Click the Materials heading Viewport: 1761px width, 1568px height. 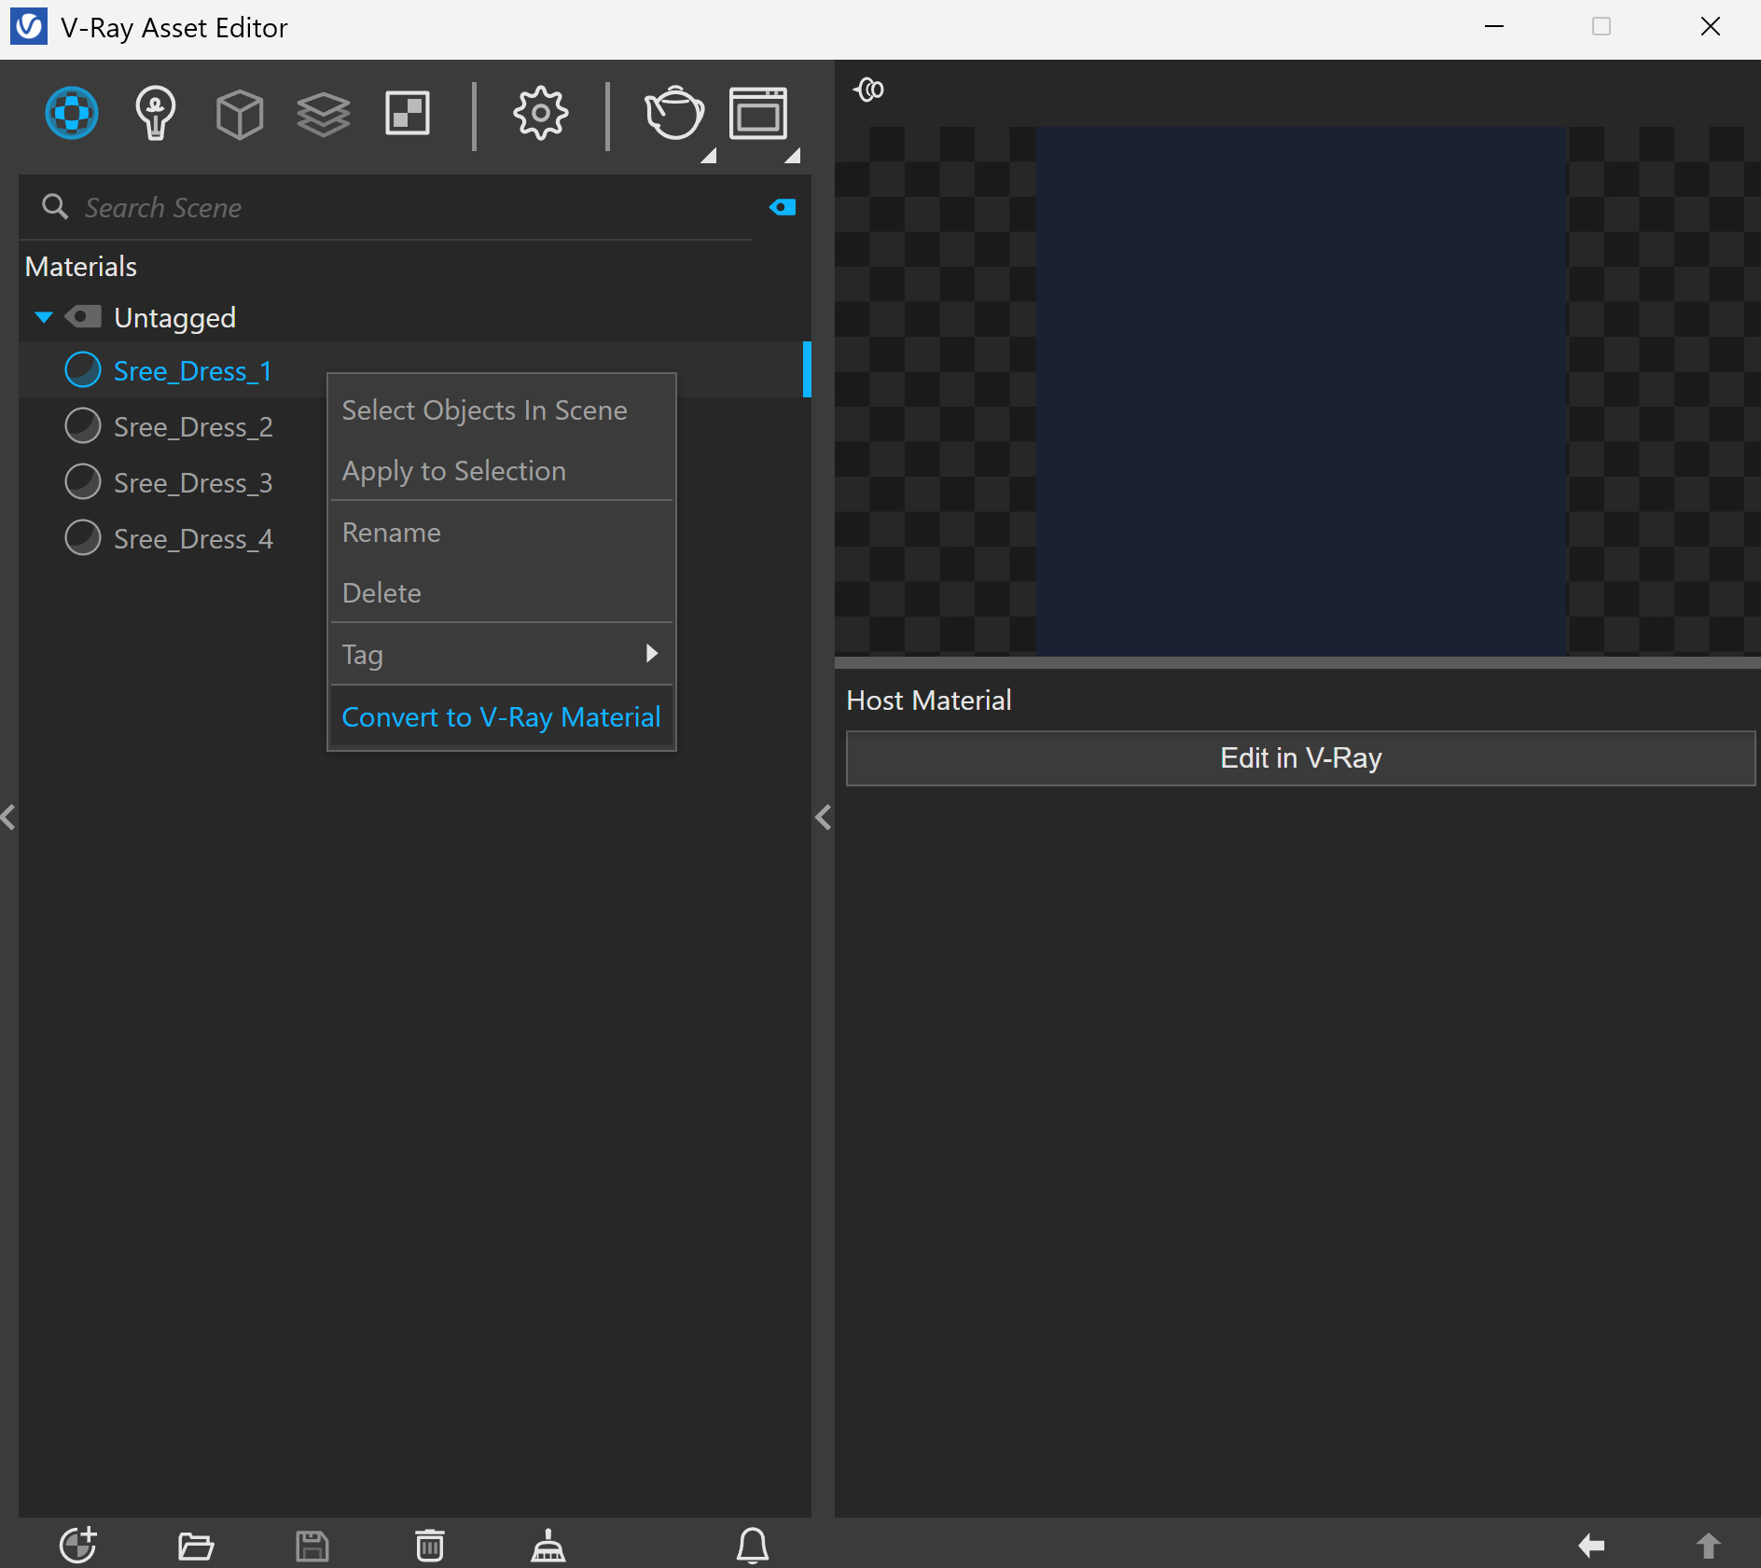[x=81, y=267]
